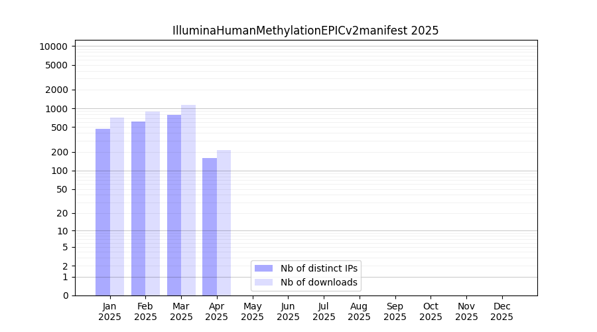Click the Jan 2025 downloads bar

pos(117,207)
